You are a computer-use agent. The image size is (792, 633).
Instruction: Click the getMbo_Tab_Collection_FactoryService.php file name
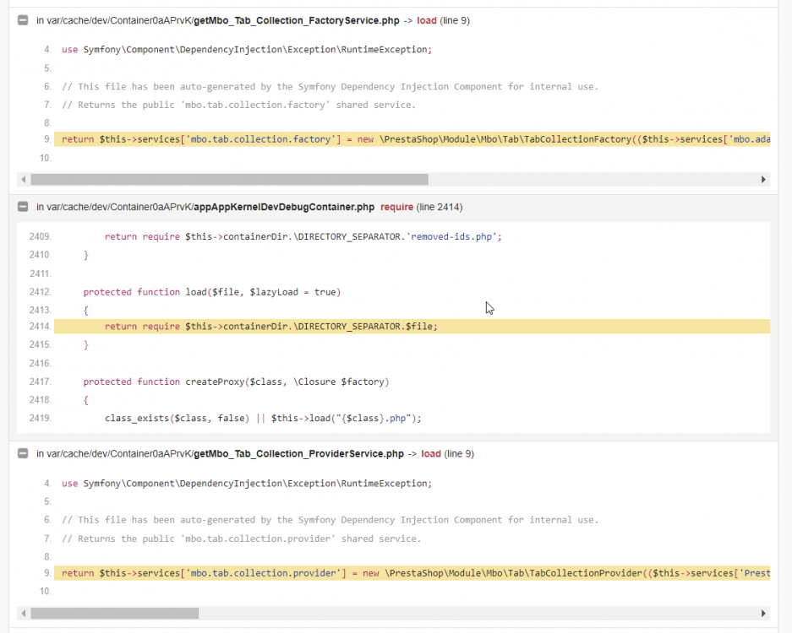[x=297, y=21]
